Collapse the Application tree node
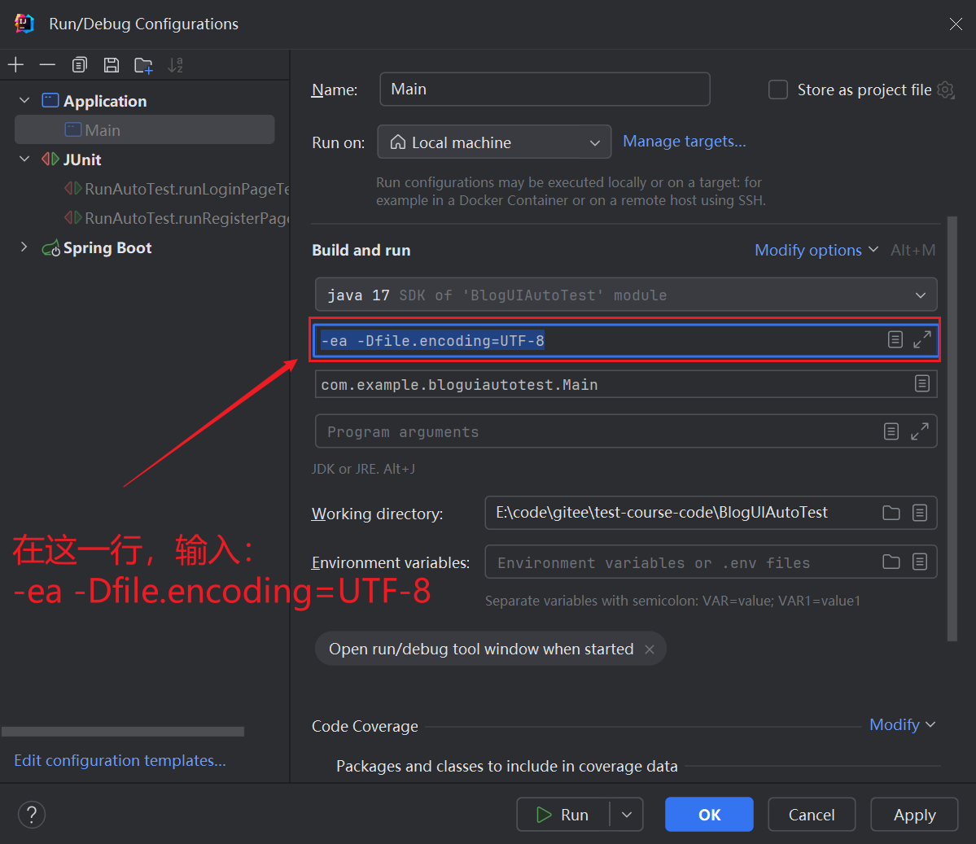 click(x=24, y=100)
